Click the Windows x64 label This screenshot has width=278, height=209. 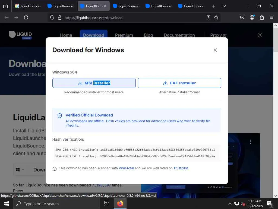tap(65, 72)
